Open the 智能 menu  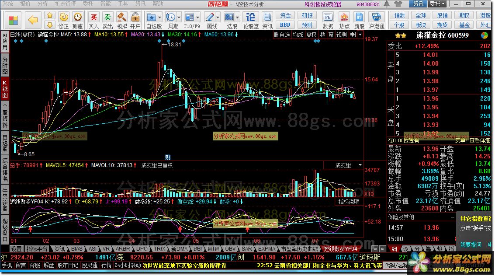click(x=105, y=3)
